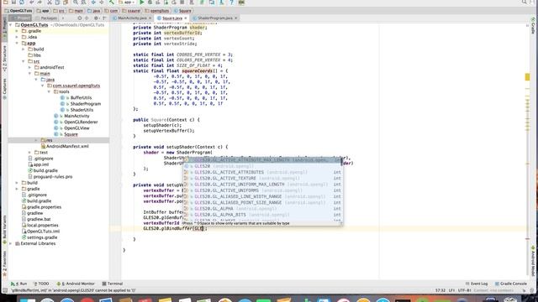Click yellow warning marker in editor stripe

[527, 77]
